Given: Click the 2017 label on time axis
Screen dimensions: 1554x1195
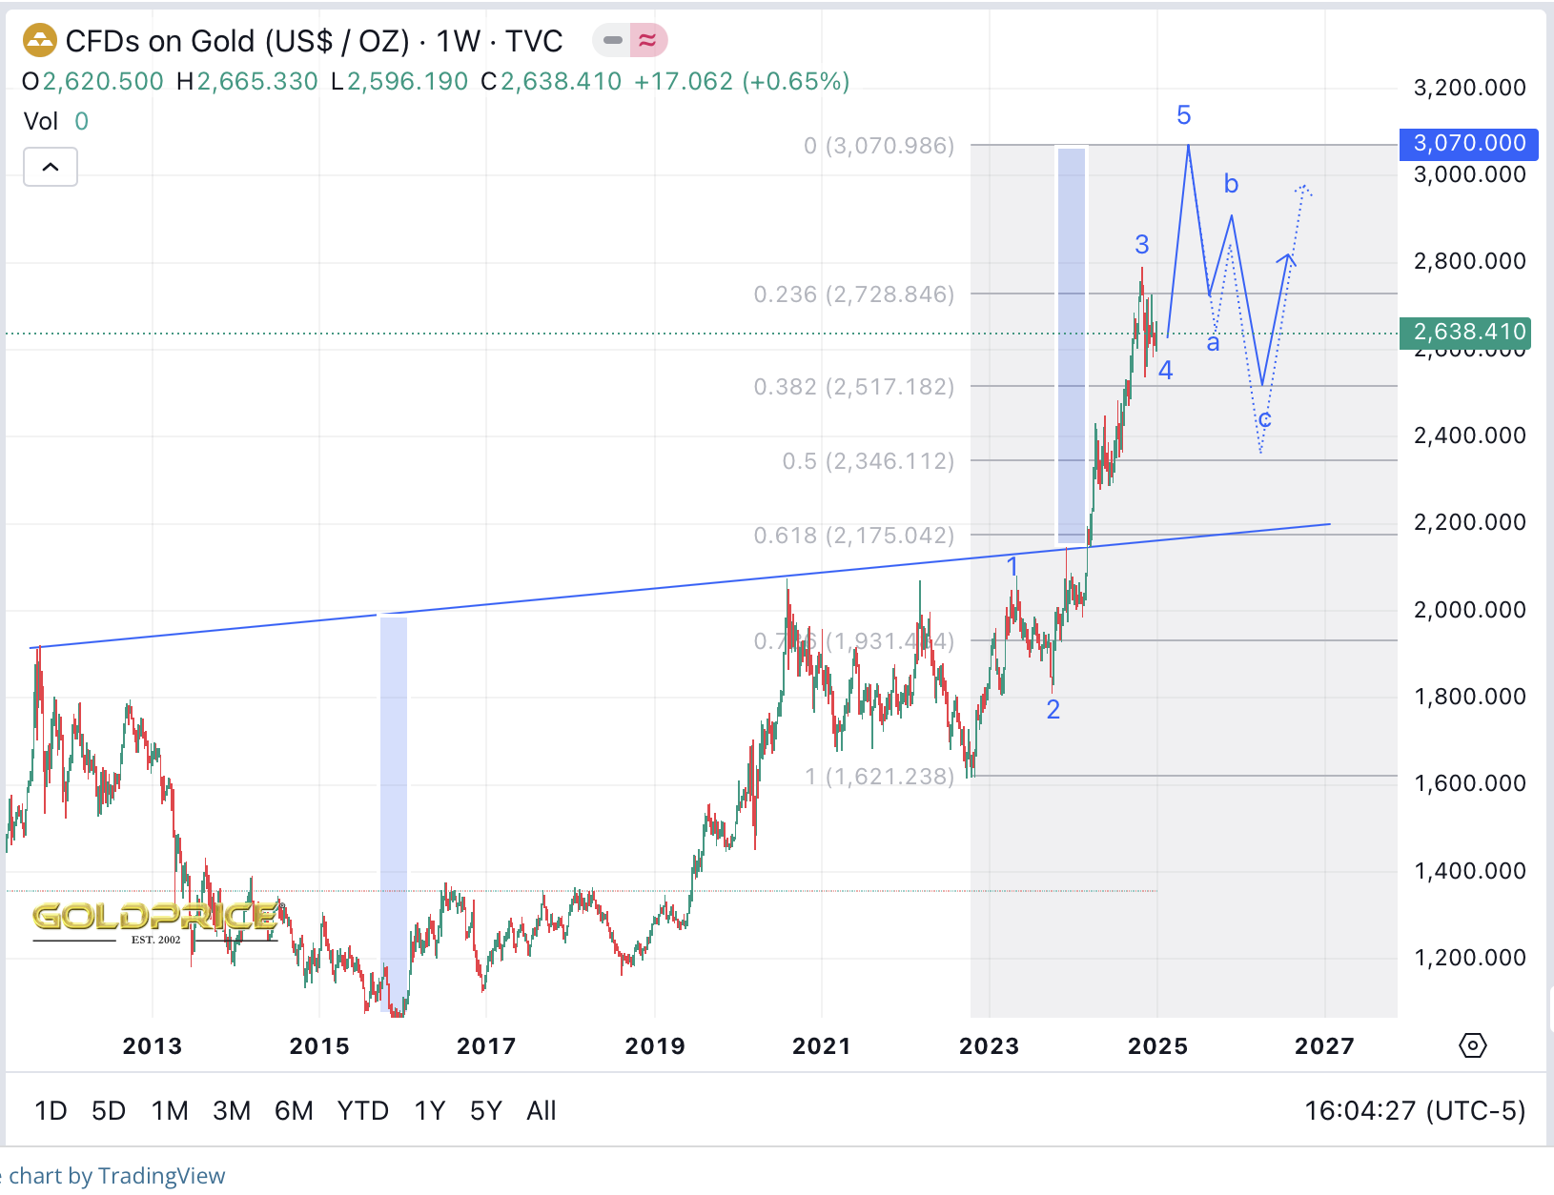Looking at the screenshot, I should (486, 1046).
